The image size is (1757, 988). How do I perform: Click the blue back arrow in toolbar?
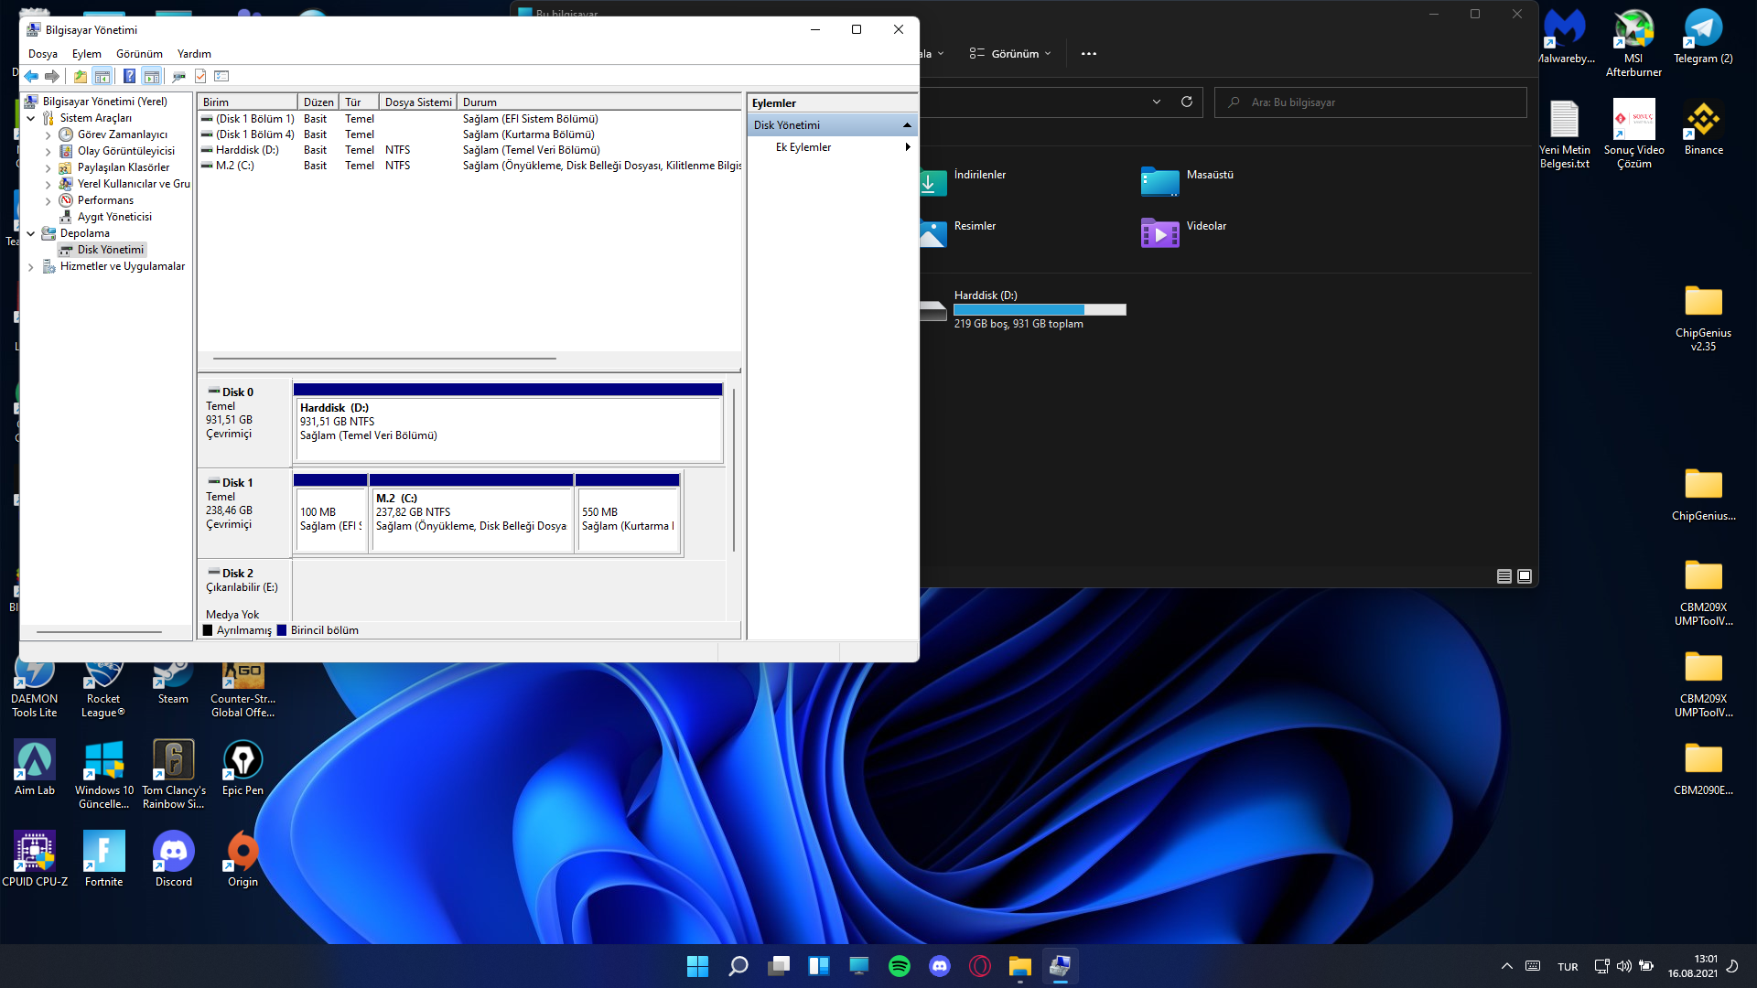click(x=31, y=77)
